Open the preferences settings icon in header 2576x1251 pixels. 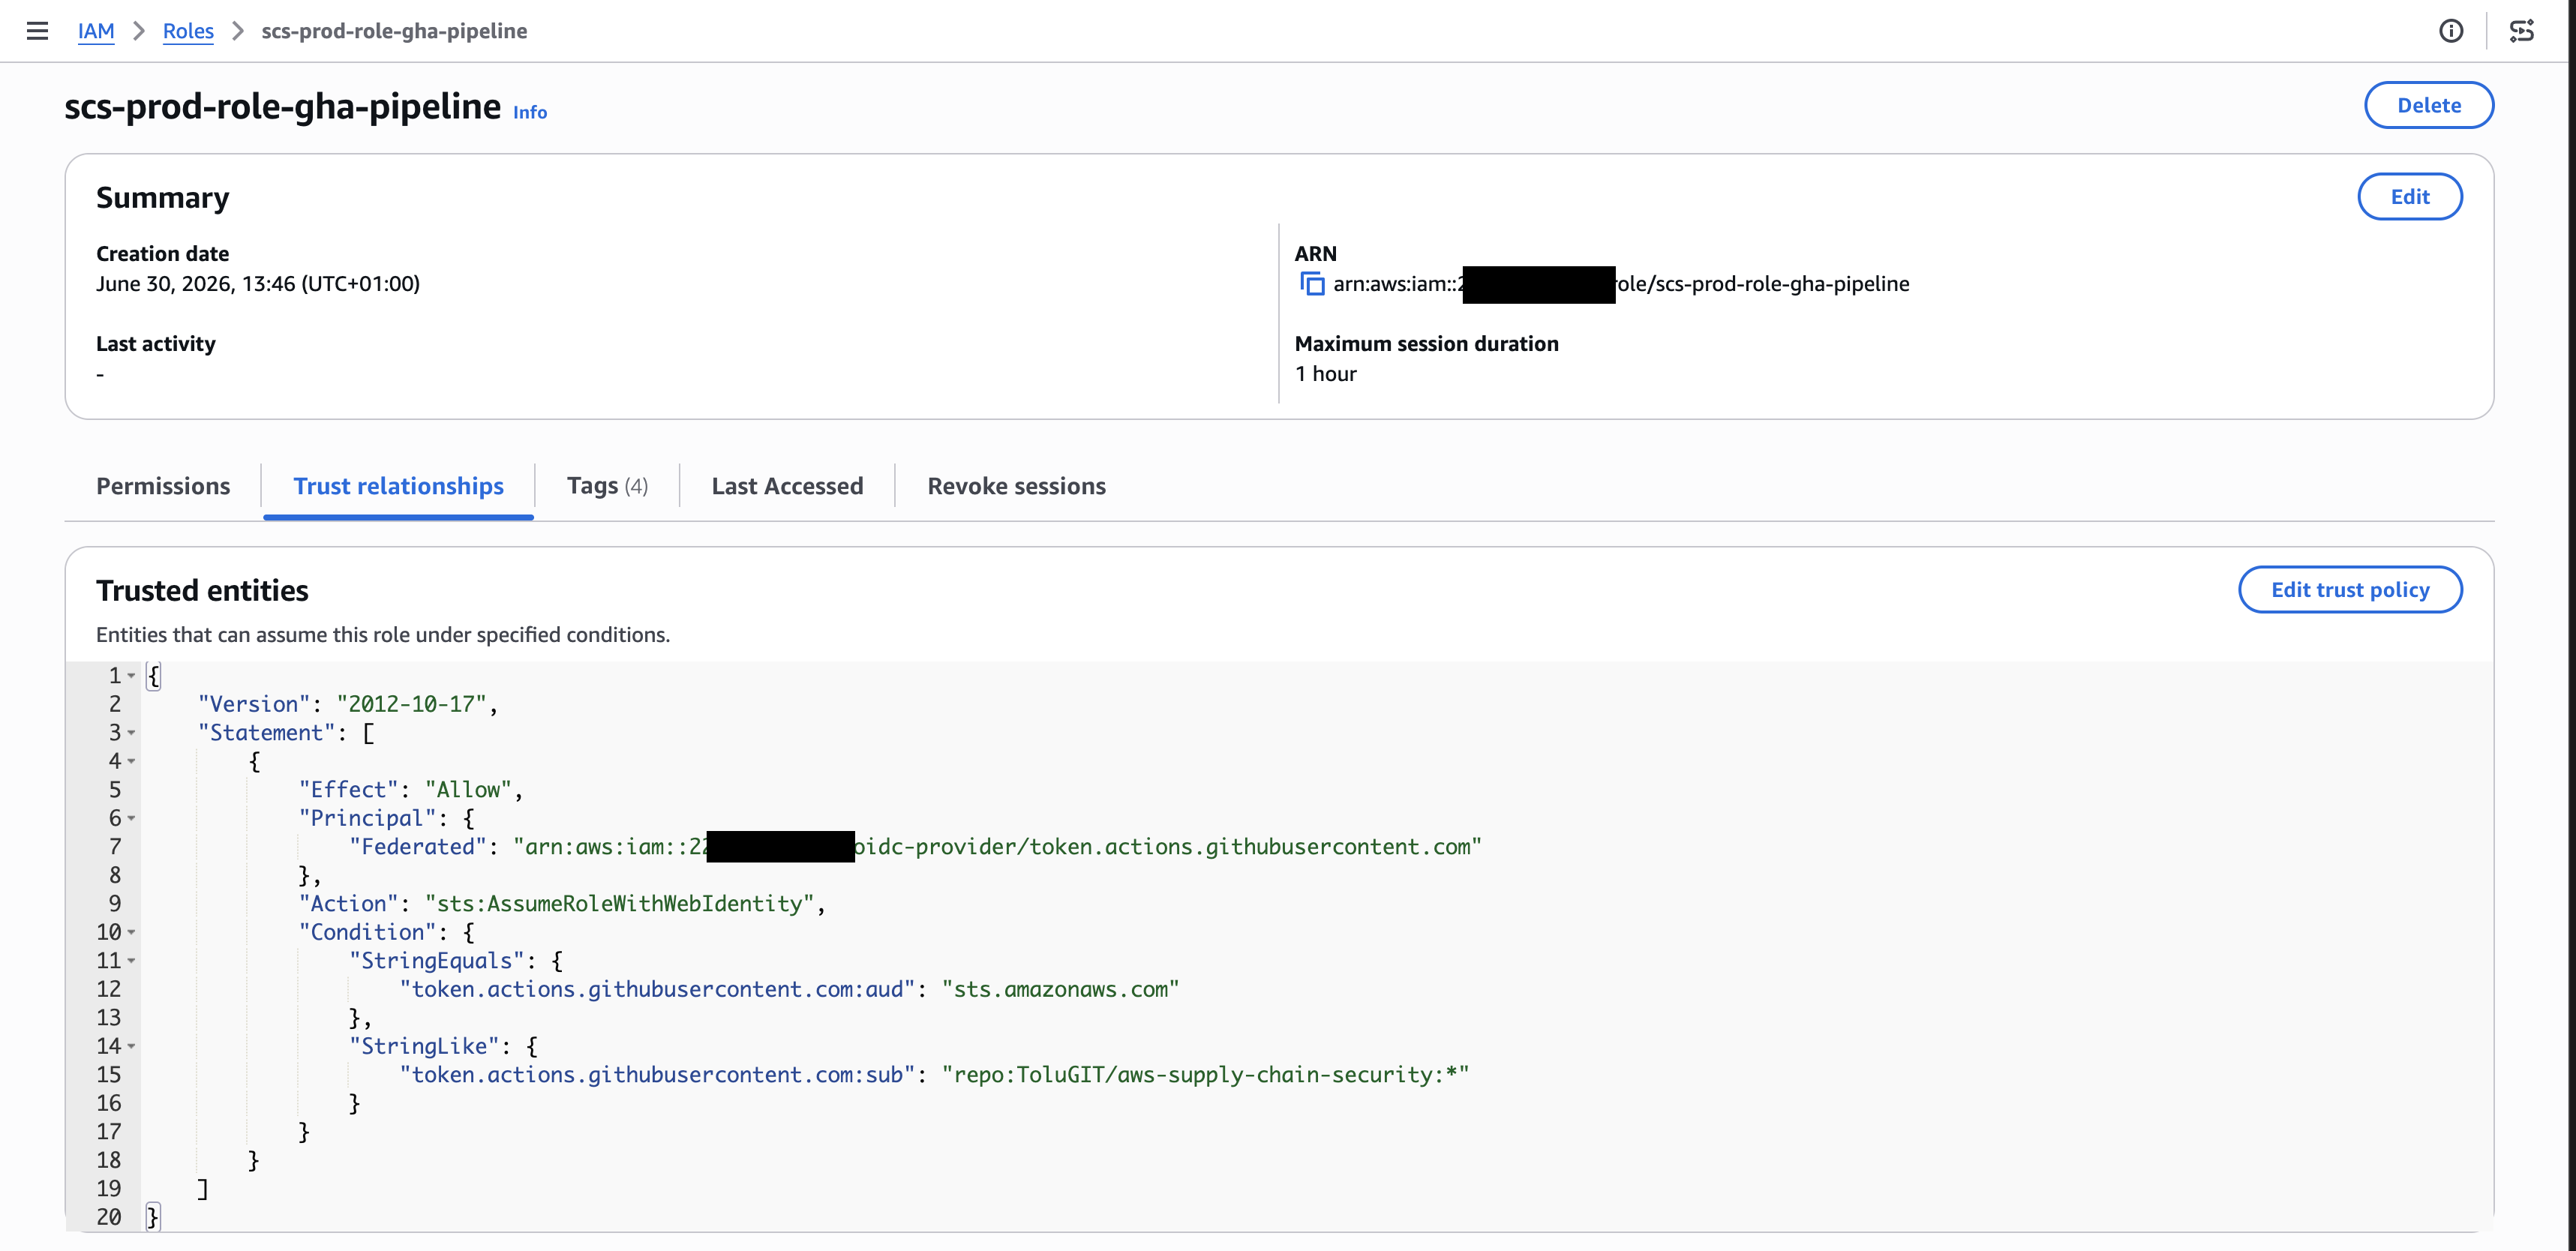(x=2522, y=31)
